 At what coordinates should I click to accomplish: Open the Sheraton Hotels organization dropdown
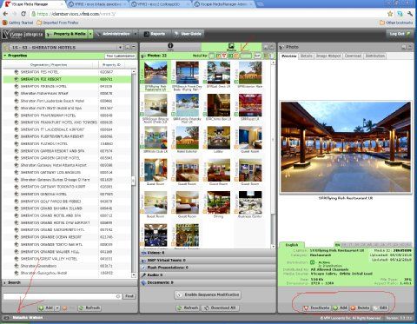(121, 47)
